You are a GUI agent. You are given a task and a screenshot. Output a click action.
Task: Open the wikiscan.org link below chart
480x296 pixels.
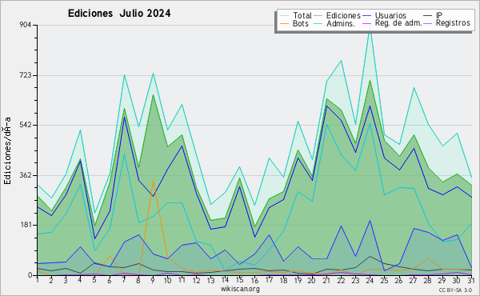(240, 289)
